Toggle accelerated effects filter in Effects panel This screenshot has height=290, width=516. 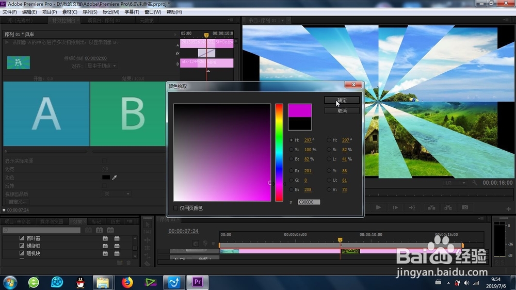point(89,230)
